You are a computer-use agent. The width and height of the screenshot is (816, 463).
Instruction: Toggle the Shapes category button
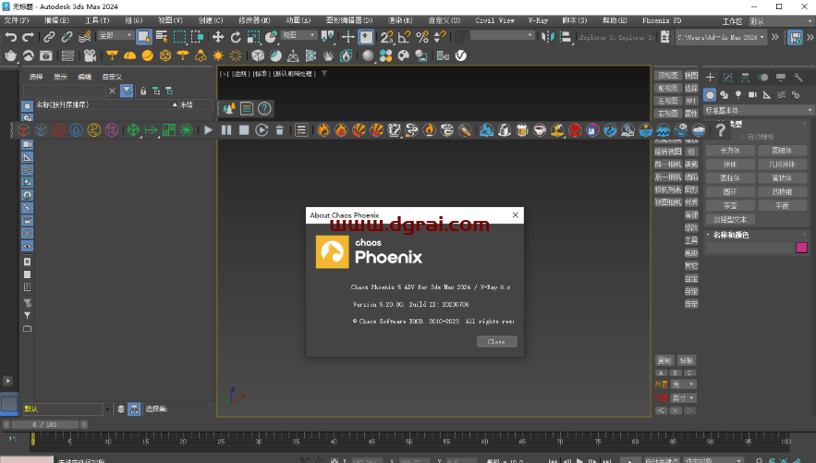(724, 94)
